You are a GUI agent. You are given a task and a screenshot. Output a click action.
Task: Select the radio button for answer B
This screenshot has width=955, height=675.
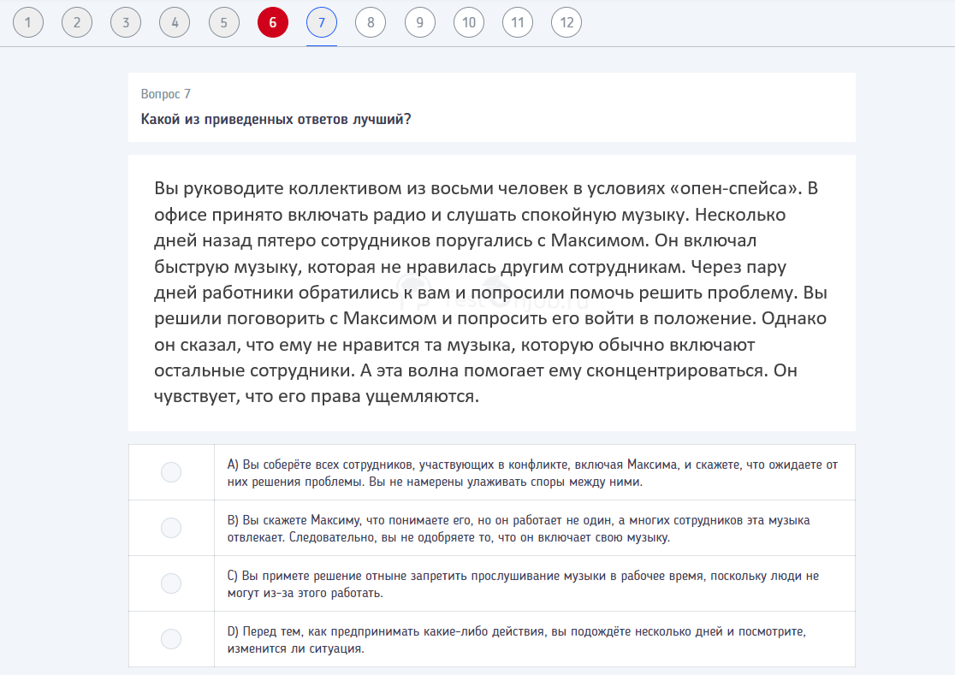171,527
